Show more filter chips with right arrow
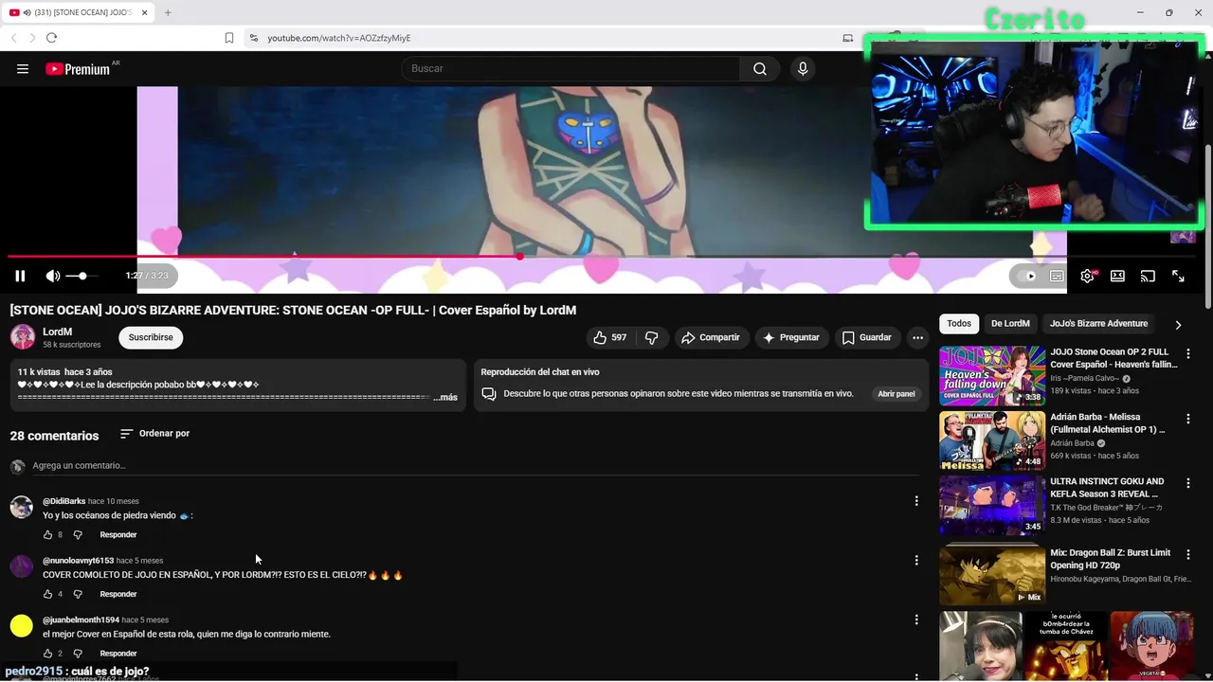Image resolution: width=1213 pixels, height=682 pixels. (1178, 325)
